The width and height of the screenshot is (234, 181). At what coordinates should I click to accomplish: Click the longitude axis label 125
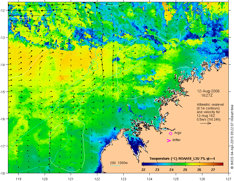click(x=176, y=179)
